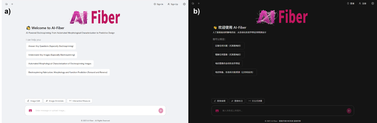Viewport: 377px width, 123px height.
Task: Open settings gear in dark Chinese panel
Action: click(373, 4)
